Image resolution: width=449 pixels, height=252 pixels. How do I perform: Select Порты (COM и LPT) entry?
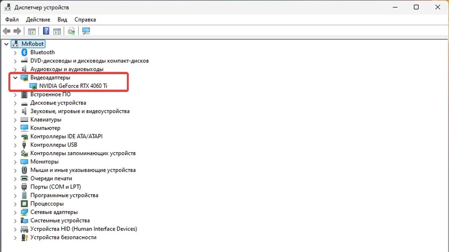(56, 187)
